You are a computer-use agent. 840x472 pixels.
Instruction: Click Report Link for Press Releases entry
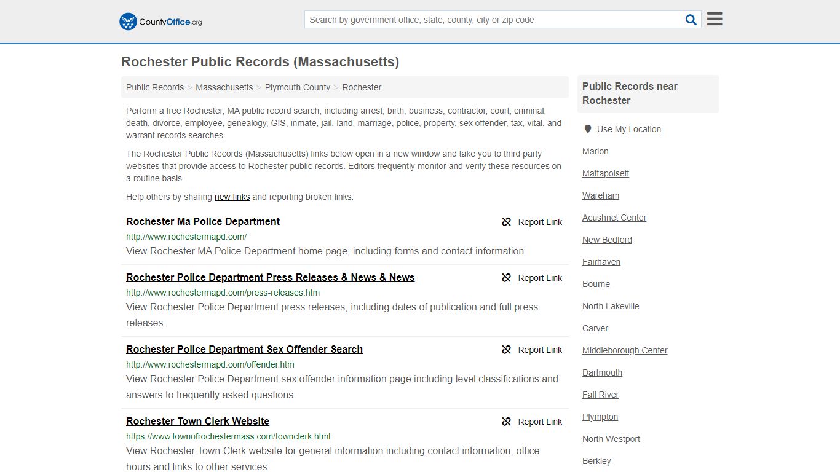tap(540, 278)
